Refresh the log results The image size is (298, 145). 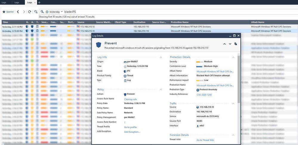click(x=30, y=12)
